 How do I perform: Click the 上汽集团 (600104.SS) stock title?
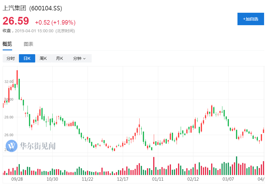coord(32,8)
